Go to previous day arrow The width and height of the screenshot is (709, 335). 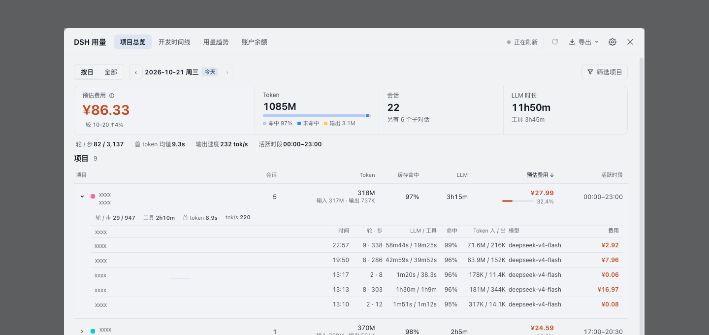click(136, 72)
